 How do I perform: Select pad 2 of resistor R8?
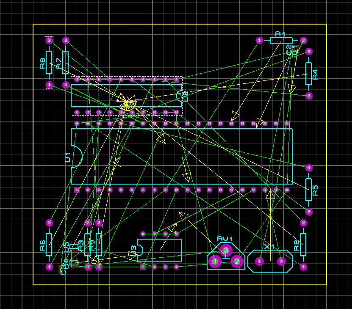pyautogui.click(x=49, y=40)
